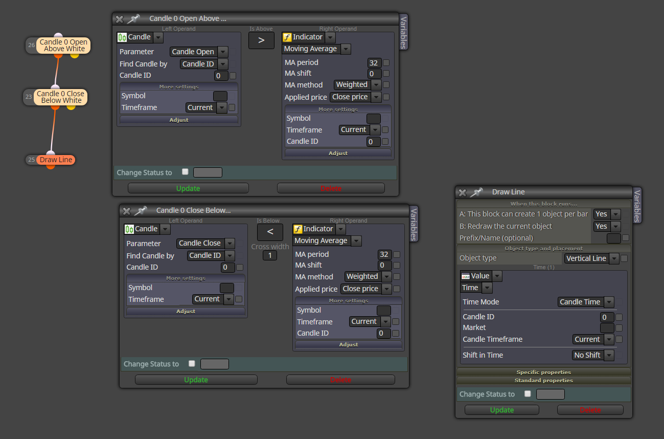Click Delete in Candle 0 Open Above panel
The height and width of the screenshot is (439, 664).
click(x=331, y=188)
